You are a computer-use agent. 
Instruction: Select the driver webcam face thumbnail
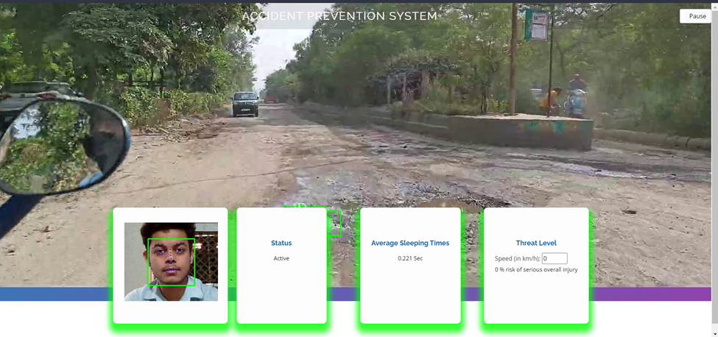click(172, 261)
